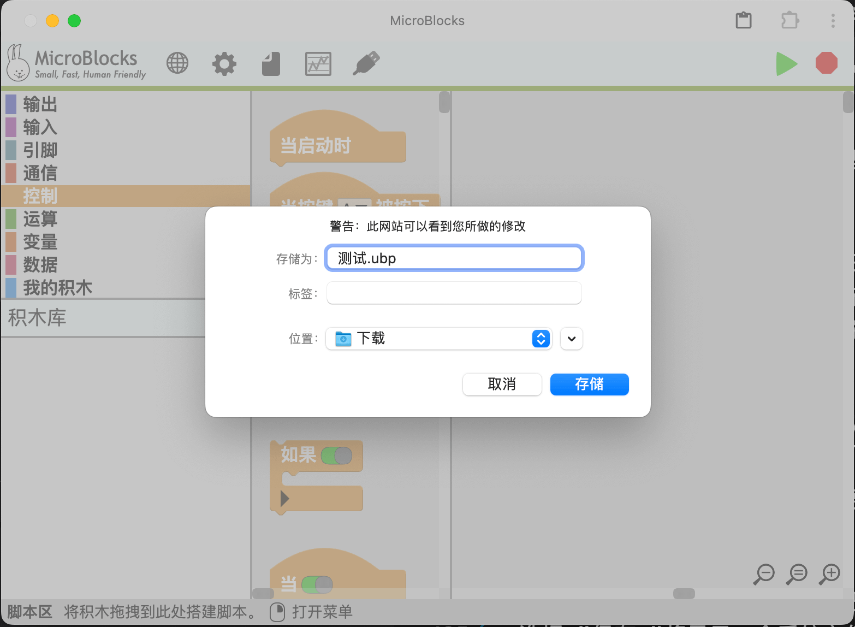
Task: Click the 存储为 filename field
Action: 454,258
